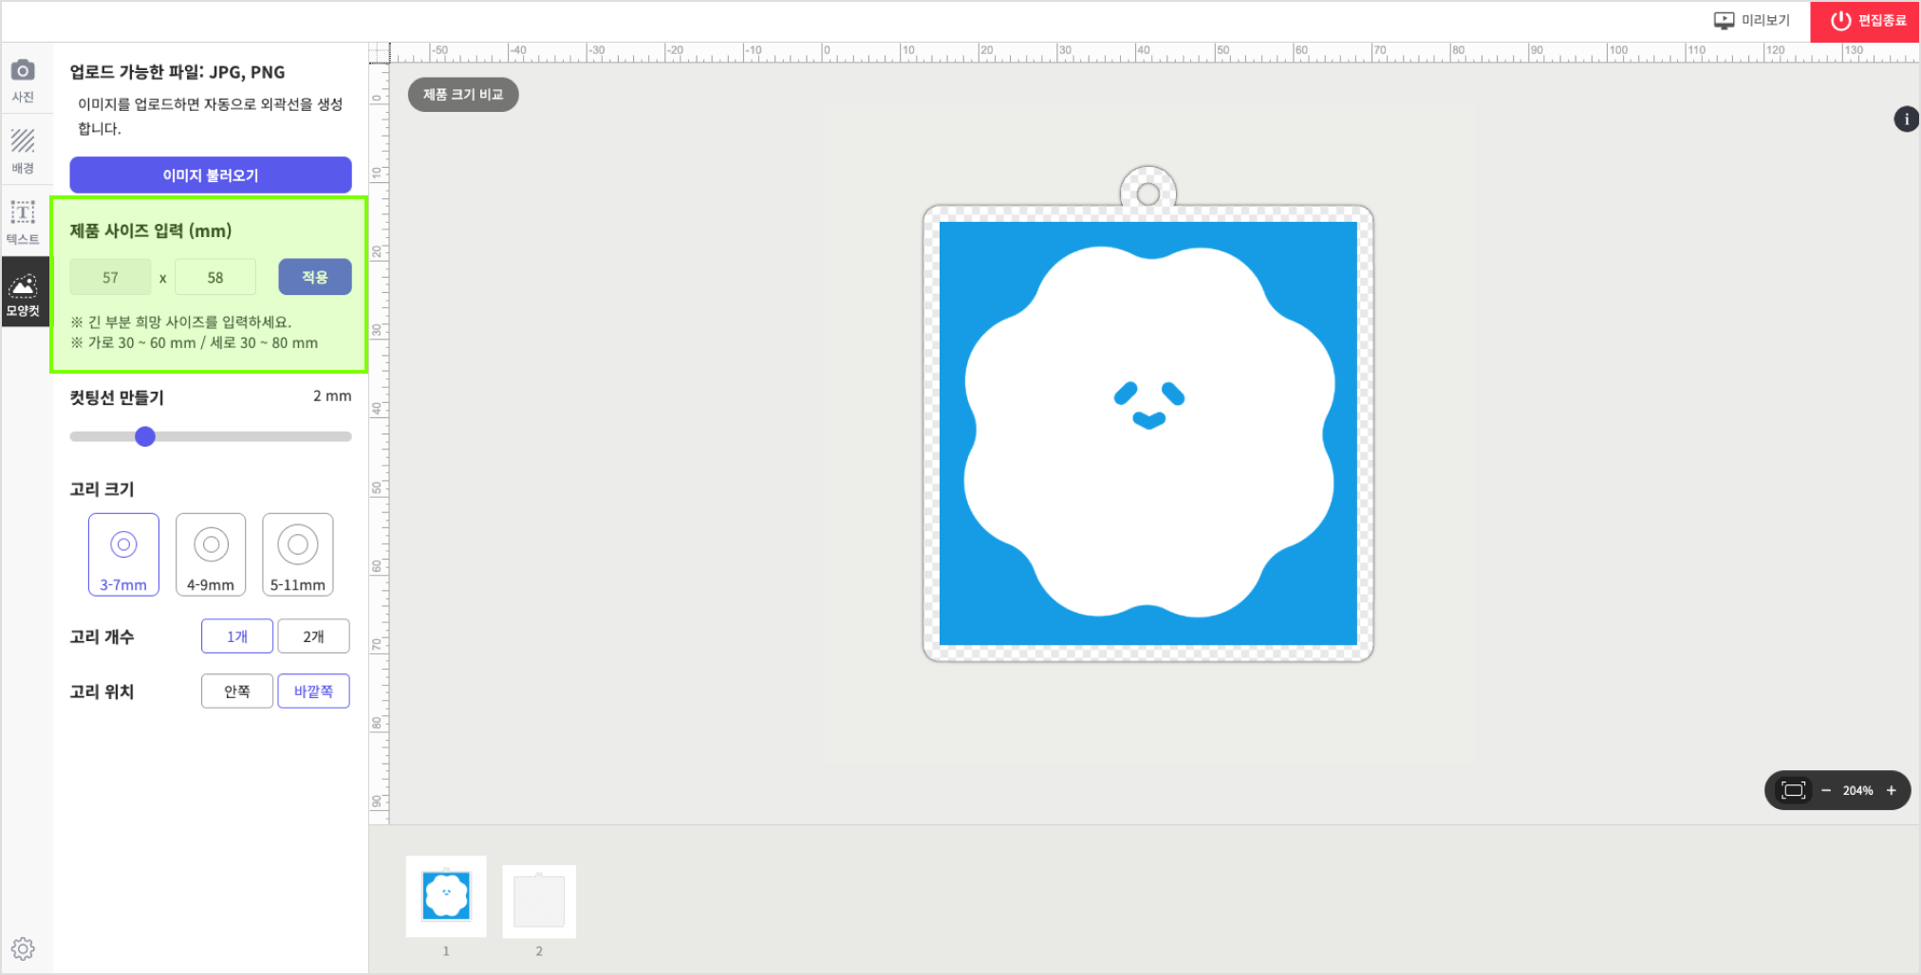This screenshot has width=1921, height=975.
Task: Choose 바깥쪽 ring position
Action: pyautogui.click(x=313, y=691)
